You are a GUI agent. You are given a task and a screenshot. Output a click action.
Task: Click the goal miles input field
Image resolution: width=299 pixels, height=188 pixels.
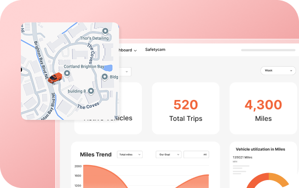point(196,155)
